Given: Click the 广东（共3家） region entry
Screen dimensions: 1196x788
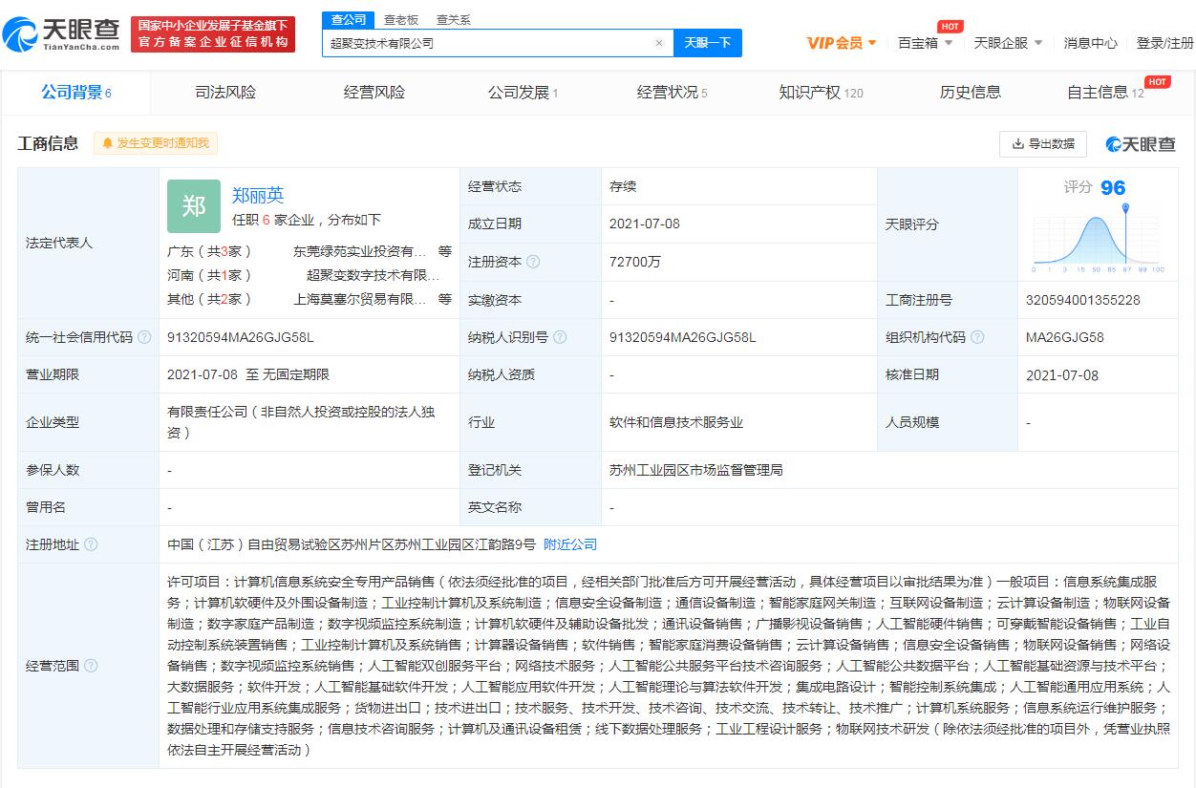Looking at the screenshot, I should (x=210, y=252).
